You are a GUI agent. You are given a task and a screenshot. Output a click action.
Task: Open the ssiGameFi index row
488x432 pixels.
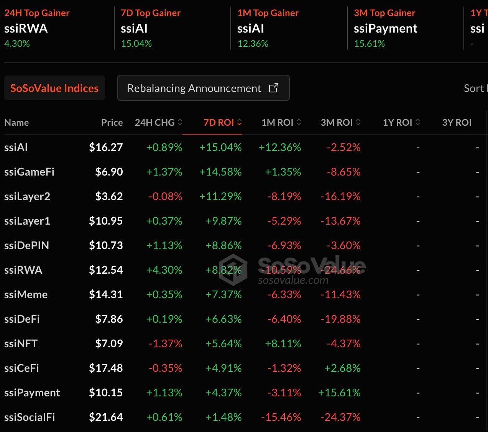coord(244,172)
